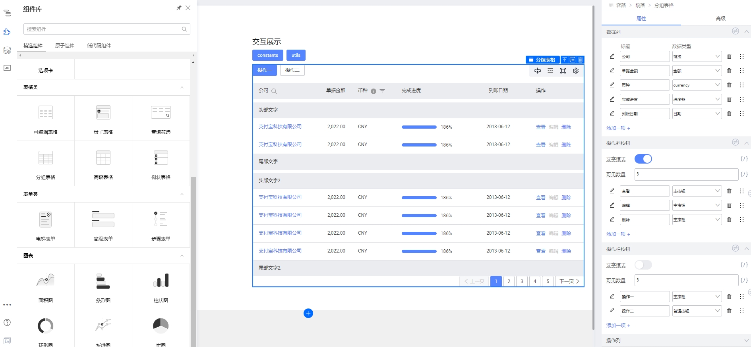The height and width of the screenshot is (347, 751).
Task: Delete the selected 分组表格 via trash icon
Action: pyautogui.click(x=581, y=60)
